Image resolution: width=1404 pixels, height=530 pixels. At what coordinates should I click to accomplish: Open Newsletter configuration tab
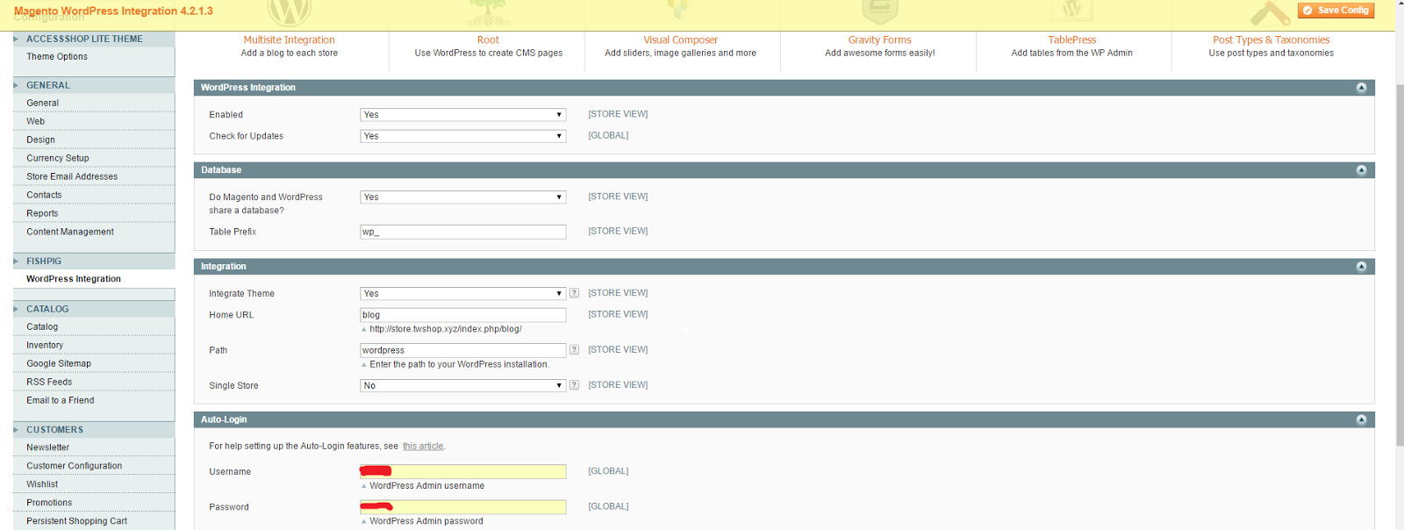click(x=47, y=447)
